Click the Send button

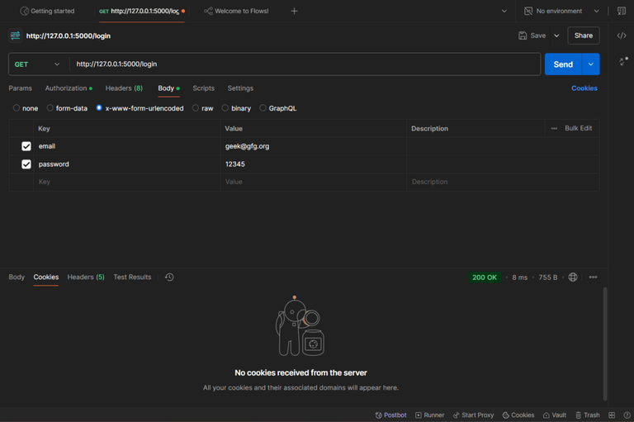(563, 64)
